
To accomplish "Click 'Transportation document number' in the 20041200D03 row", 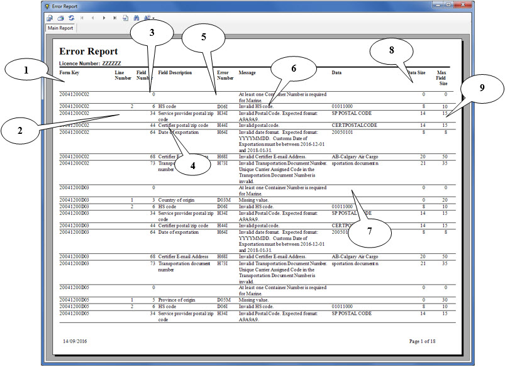I will pyautogui.click(x=184, y=266).
